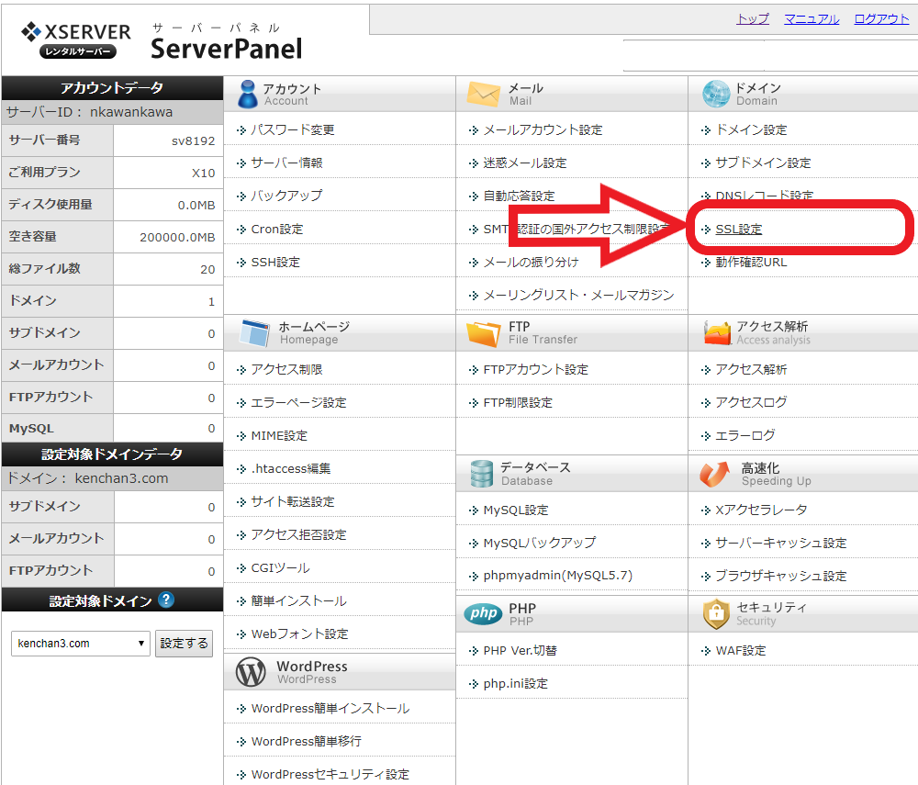
Task: Open メールアカウント設定
Action: click(543, 130)
